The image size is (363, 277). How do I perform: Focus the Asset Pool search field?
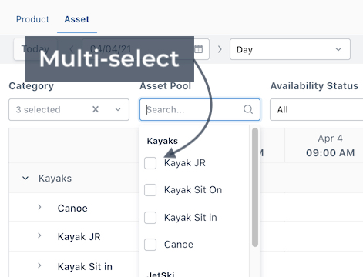pos(200,109)
